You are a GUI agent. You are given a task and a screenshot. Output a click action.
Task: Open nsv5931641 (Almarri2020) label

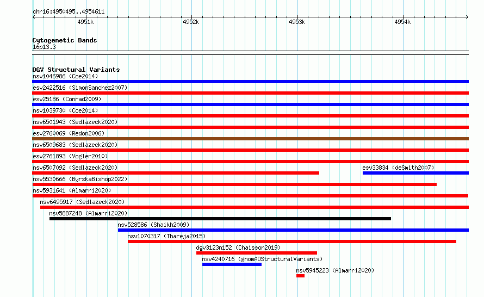point(72,190)
